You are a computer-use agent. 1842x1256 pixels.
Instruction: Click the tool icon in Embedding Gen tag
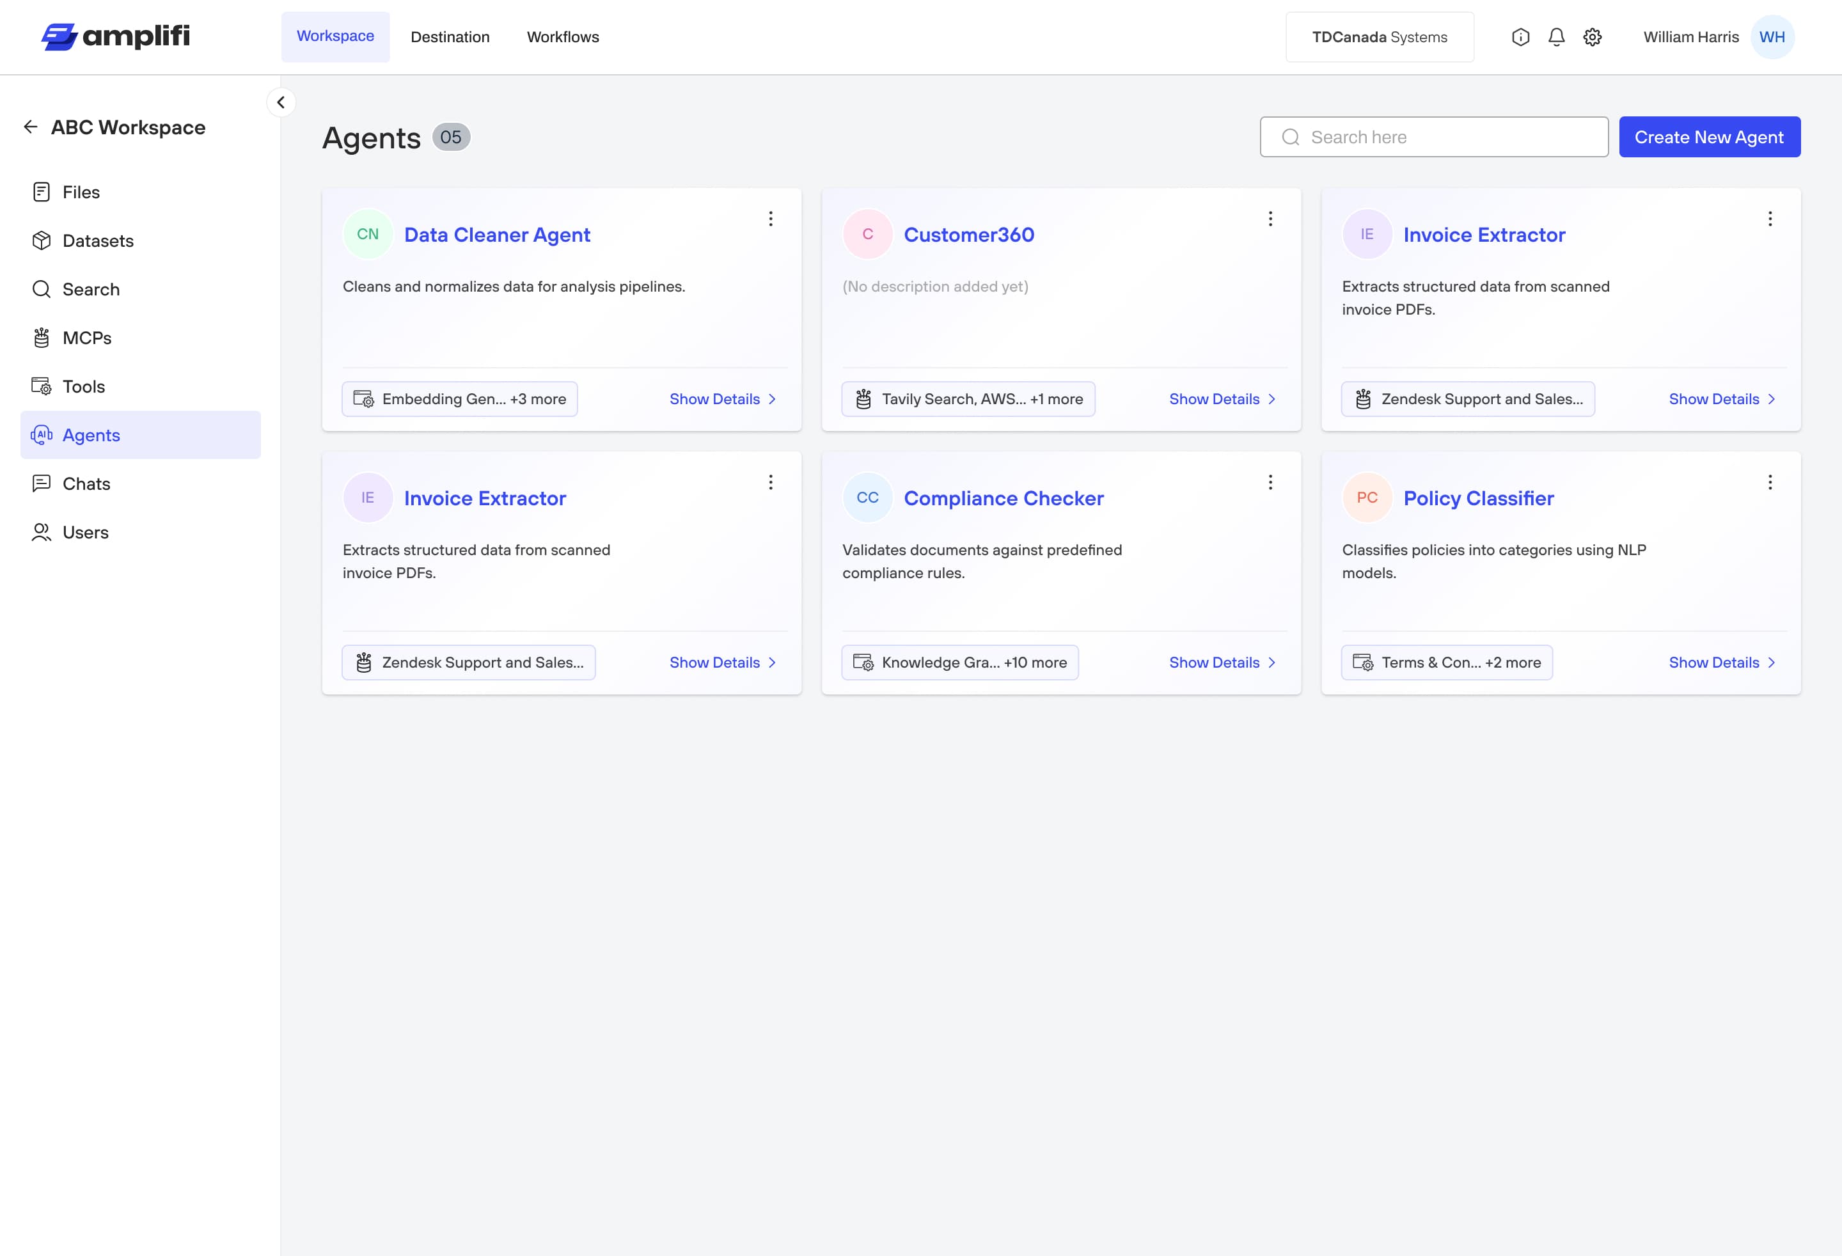point(364,400)
